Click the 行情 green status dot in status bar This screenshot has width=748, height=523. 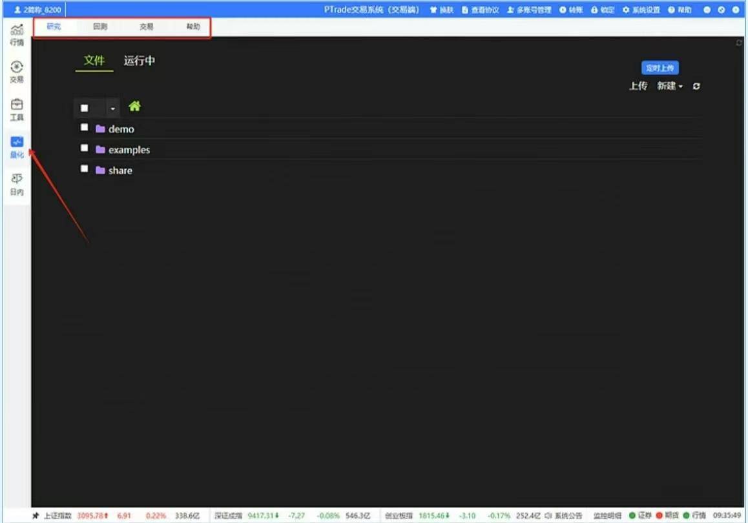(x=687, y=515)
